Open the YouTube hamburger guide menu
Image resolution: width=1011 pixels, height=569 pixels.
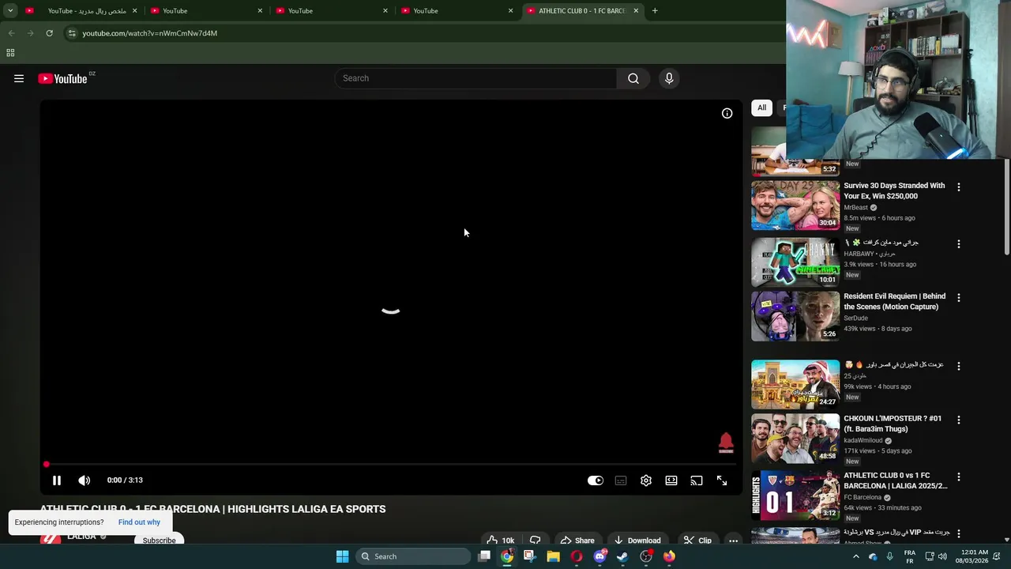pos(19,78)
